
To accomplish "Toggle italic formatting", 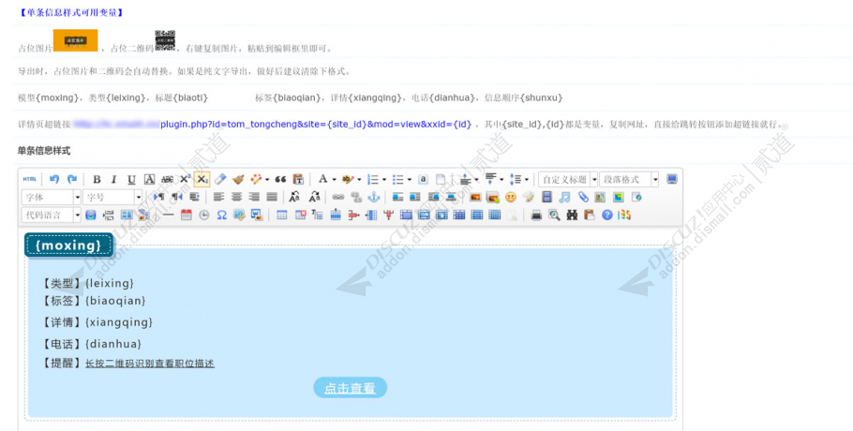I will click(x=113, y=179).
